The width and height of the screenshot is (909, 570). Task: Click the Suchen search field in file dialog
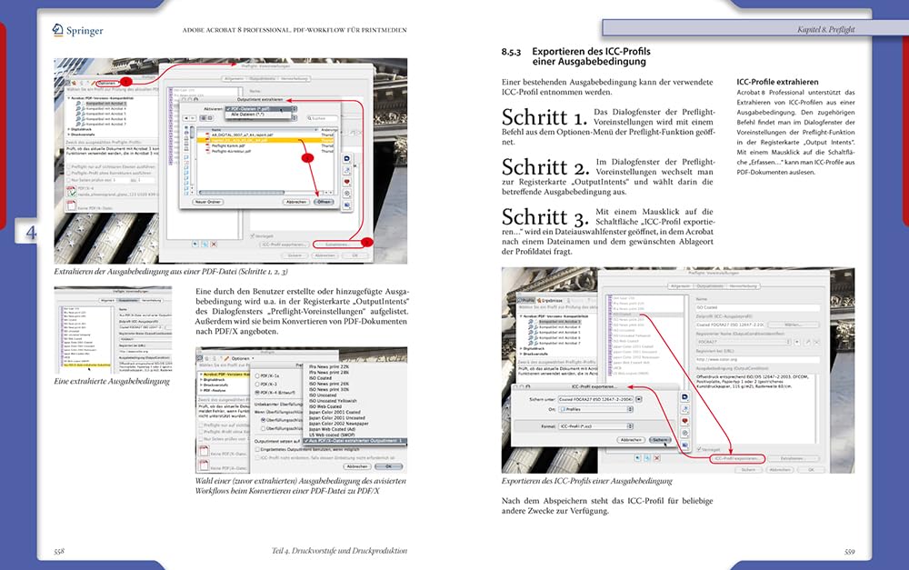323,118
